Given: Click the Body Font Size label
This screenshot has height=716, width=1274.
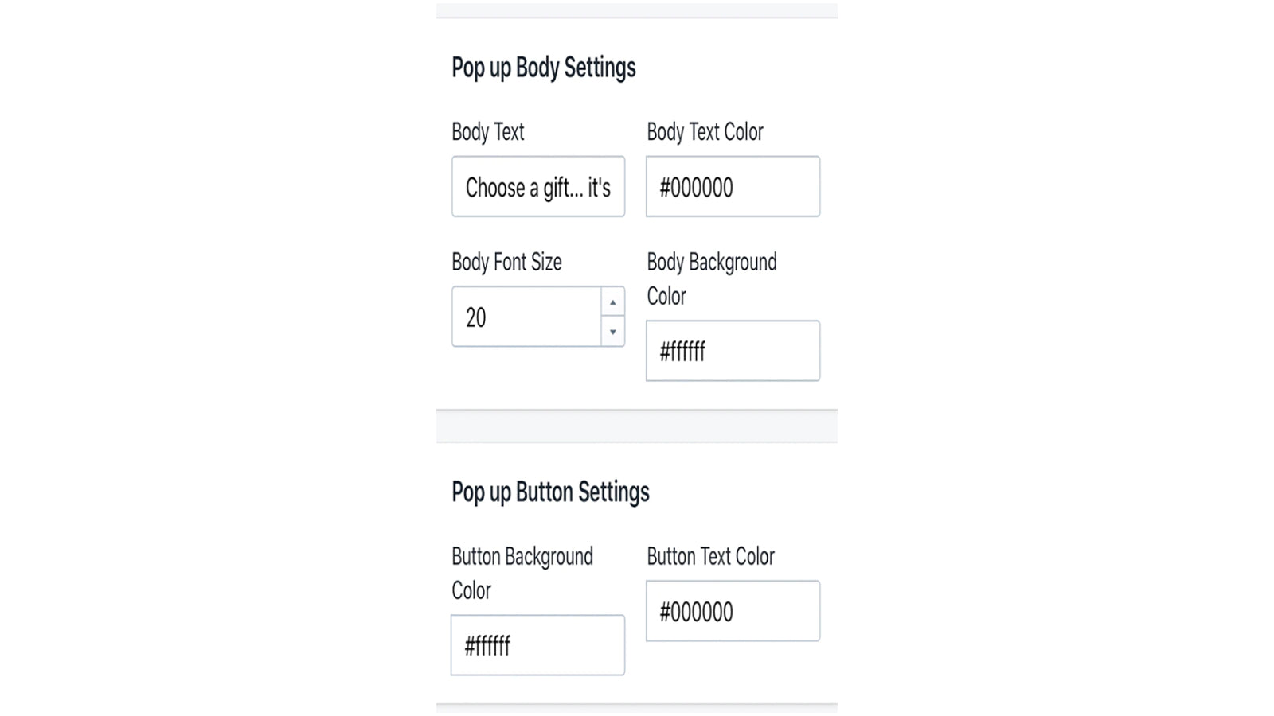Looking at the screenshot, I should click(506, 262).
